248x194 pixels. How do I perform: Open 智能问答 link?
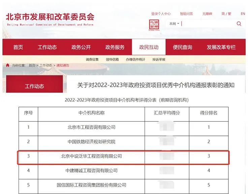[186, 14]
